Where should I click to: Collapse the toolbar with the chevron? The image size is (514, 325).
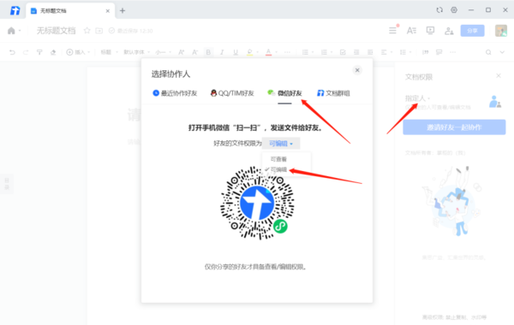click(502, 52)
